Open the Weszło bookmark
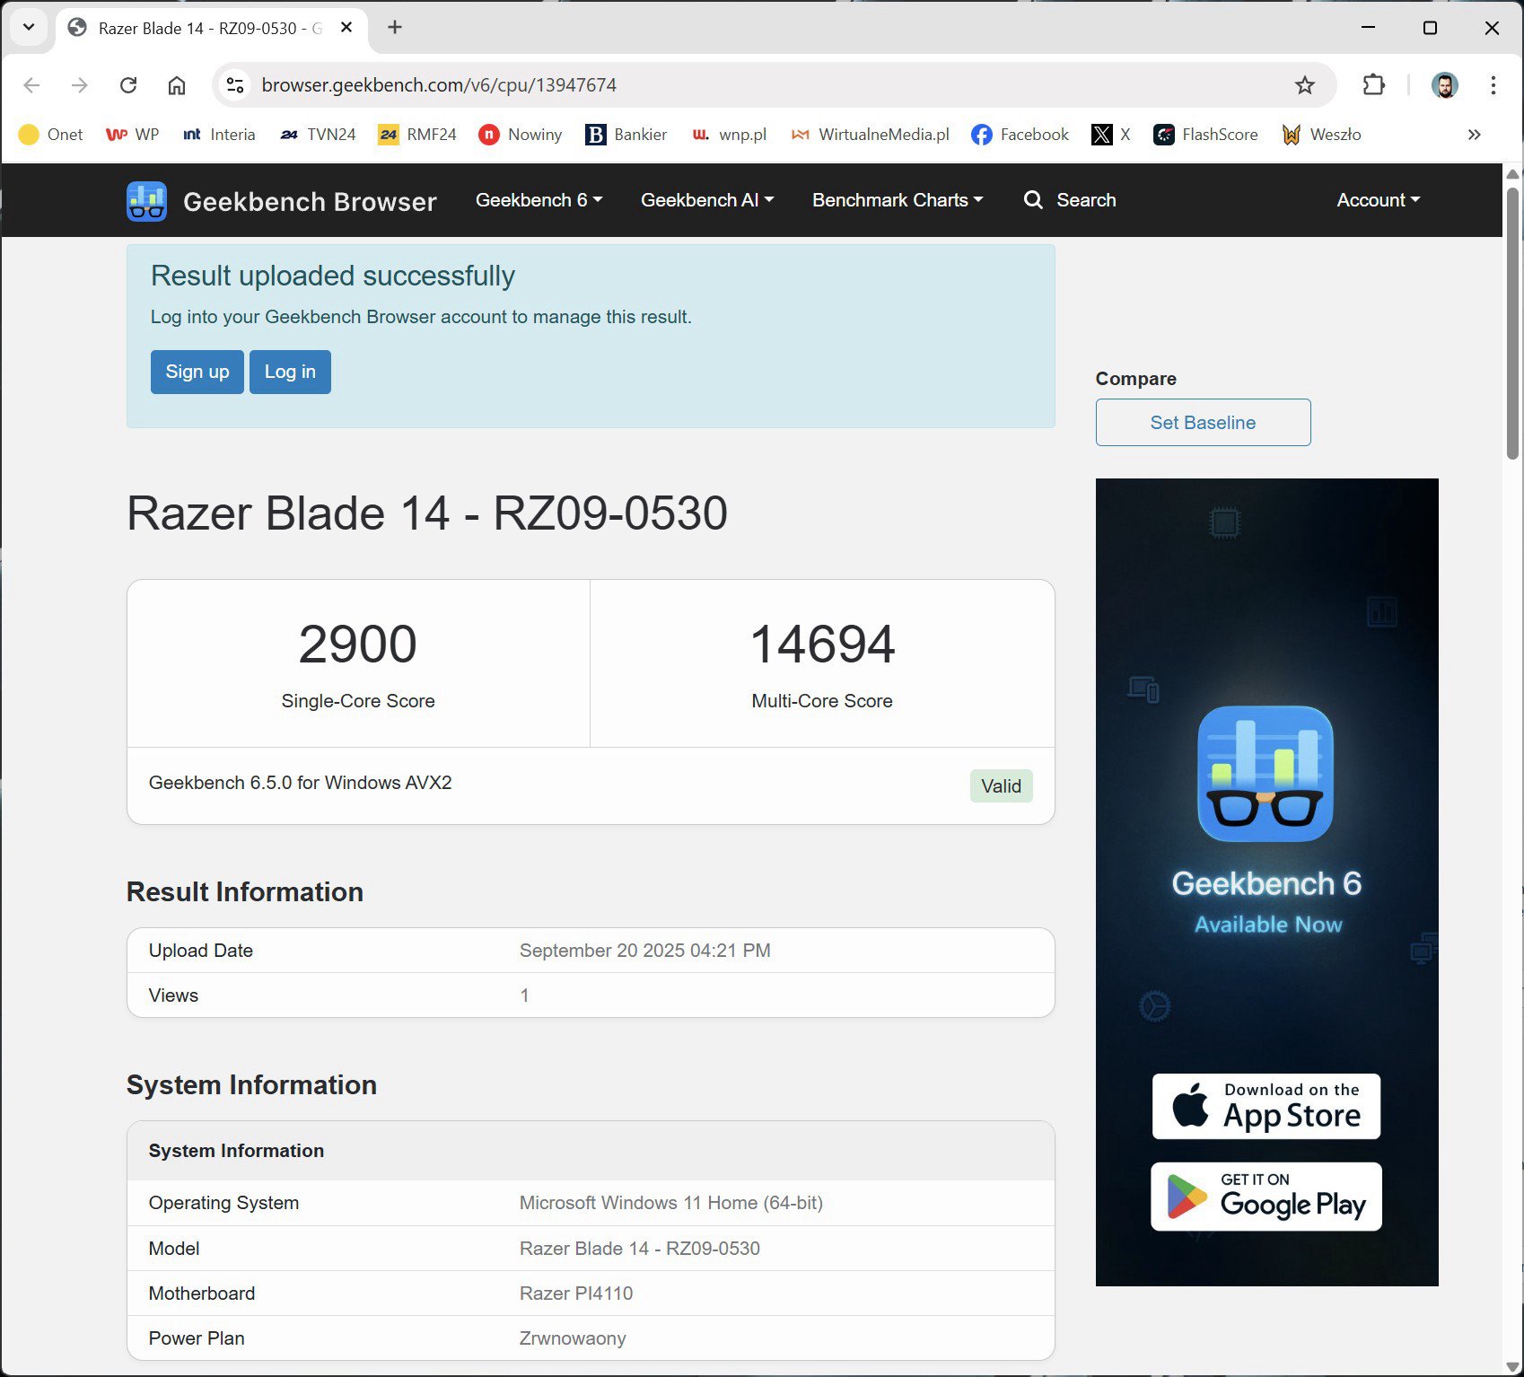 pyautogui.click(x=1321, y=135)
